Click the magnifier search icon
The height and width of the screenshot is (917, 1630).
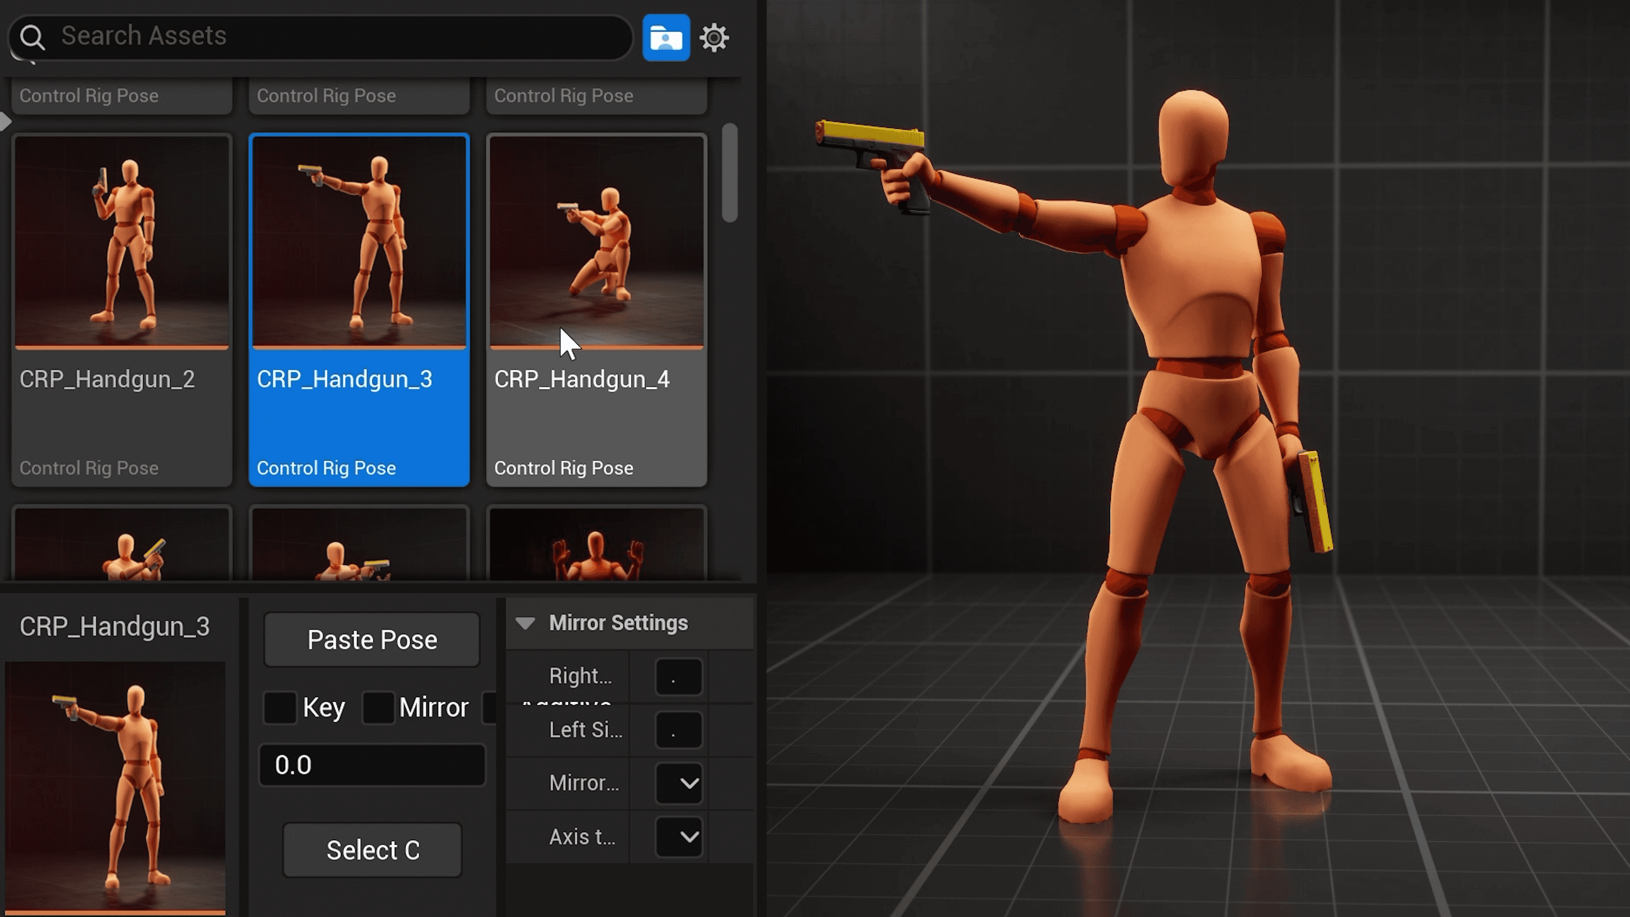point(32,37)
